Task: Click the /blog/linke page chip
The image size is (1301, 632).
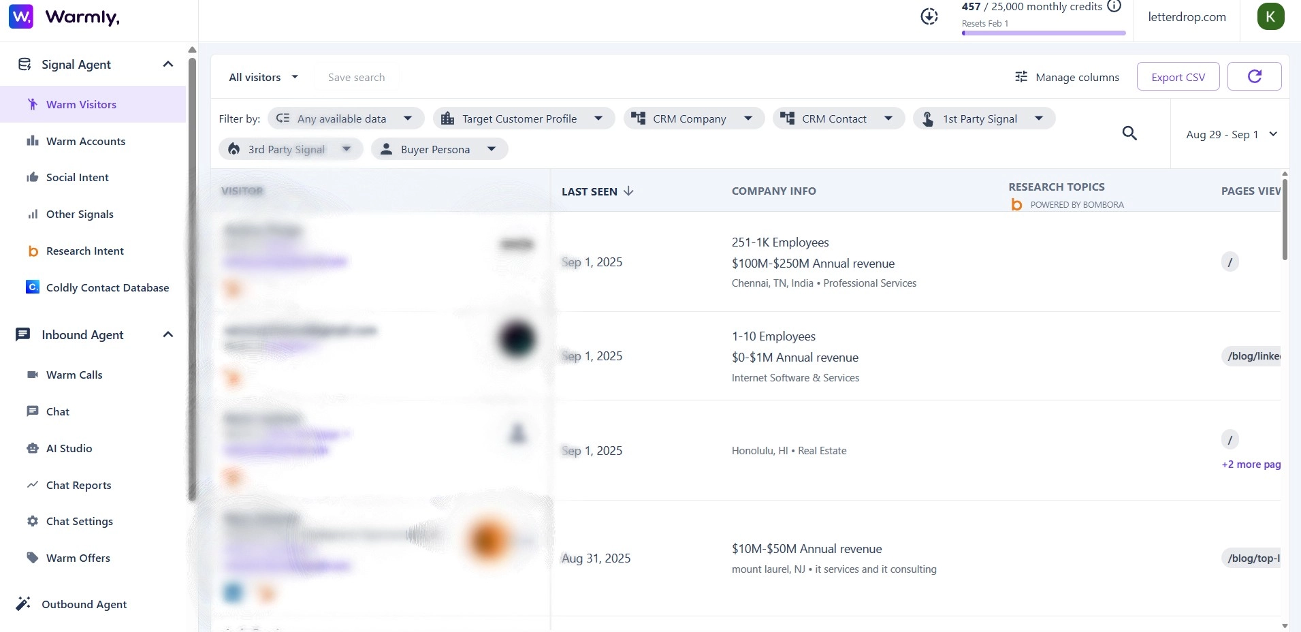Action: [x=1253, y=355]
